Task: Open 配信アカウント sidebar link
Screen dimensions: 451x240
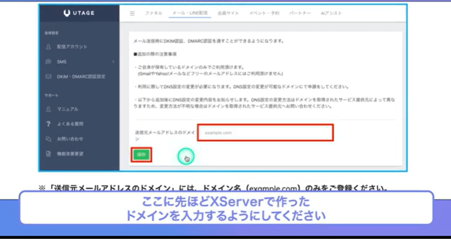Action: click(72, 47)
